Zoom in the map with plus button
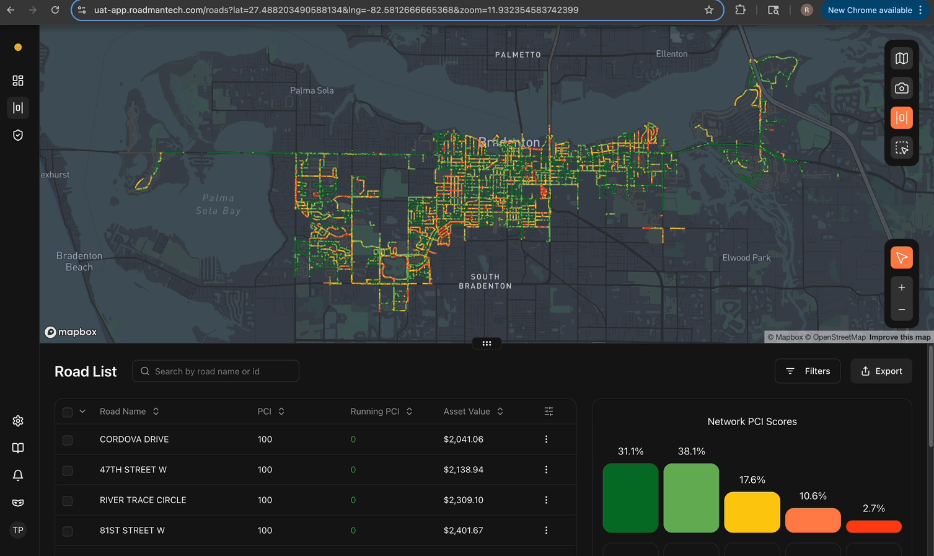This screenshot has width=934, height=556. (901, 288)
